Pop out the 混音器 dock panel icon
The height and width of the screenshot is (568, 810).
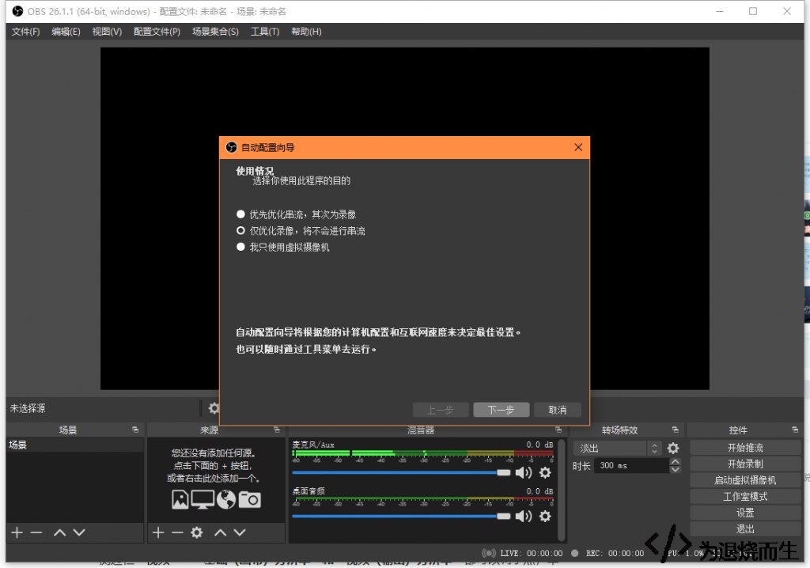pos(558,430)
